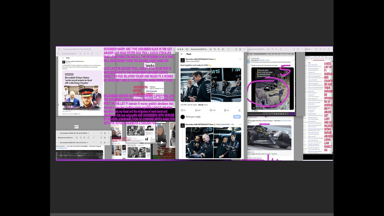Open the info icon in right faded Preview toolbar
This screenshot has width=384, height=216.
click(268, 49)
